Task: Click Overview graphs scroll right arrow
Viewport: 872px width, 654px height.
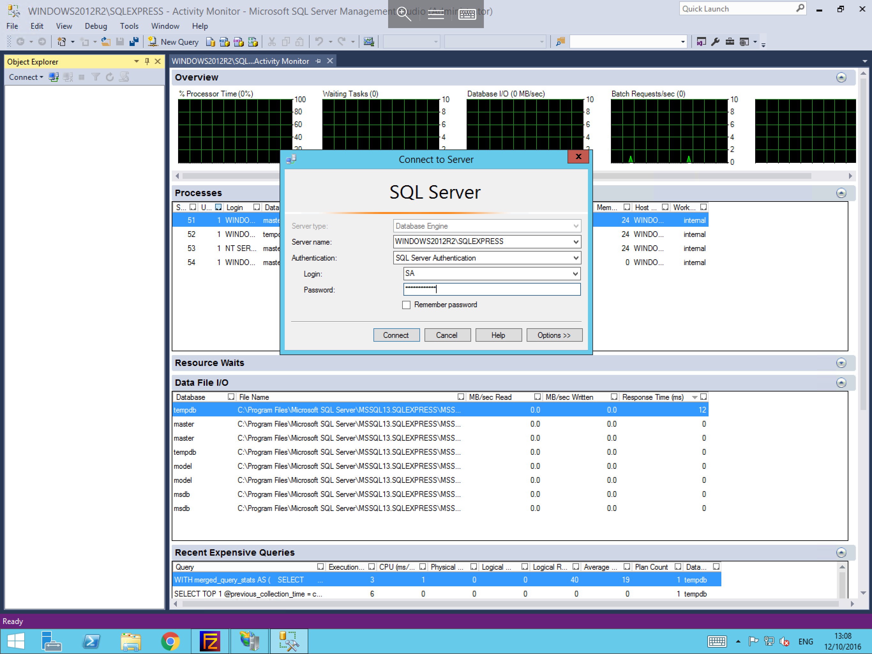Action: point(850,176)
